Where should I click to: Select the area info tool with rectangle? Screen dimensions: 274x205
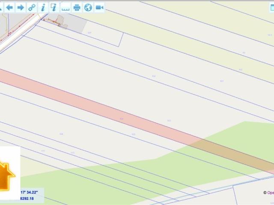coord(54,7)
